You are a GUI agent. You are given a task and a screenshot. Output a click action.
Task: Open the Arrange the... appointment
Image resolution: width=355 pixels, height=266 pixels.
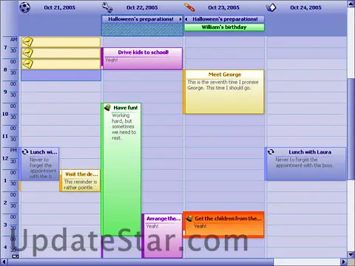coord(163,236)
